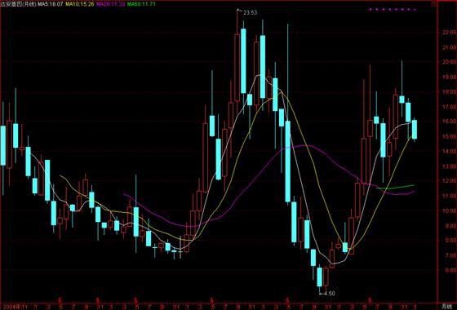457x310 pixels.
Task: Click the green MA60 line segment
Action: point(395,187)
